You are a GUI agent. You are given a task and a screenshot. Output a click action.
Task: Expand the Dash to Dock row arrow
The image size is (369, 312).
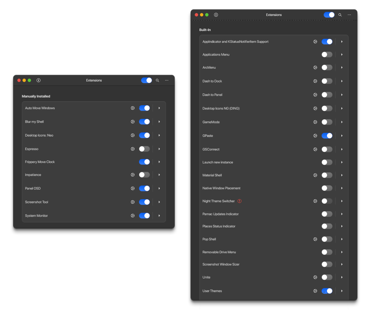(x=342, y=81)
